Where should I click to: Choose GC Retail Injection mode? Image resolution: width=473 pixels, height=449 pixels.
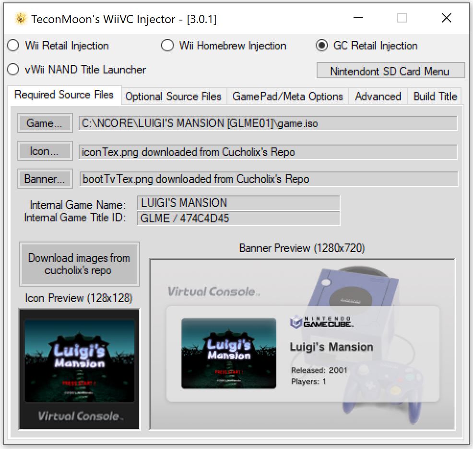tap(321, 46)
